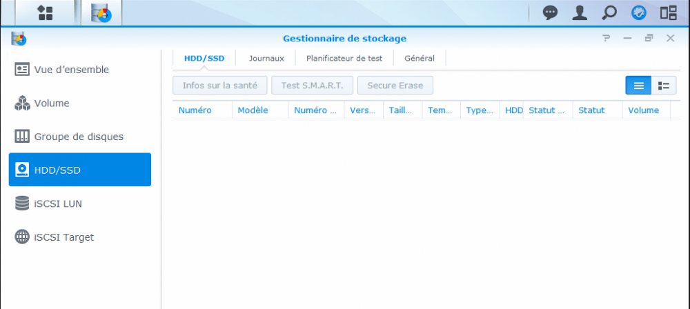Sort by the Type... column header

pyautogui.click(x=480, y=110)
